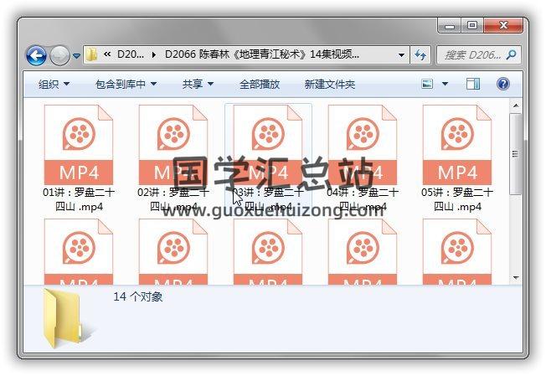Click scrollbar up arrow

[516, 106]
